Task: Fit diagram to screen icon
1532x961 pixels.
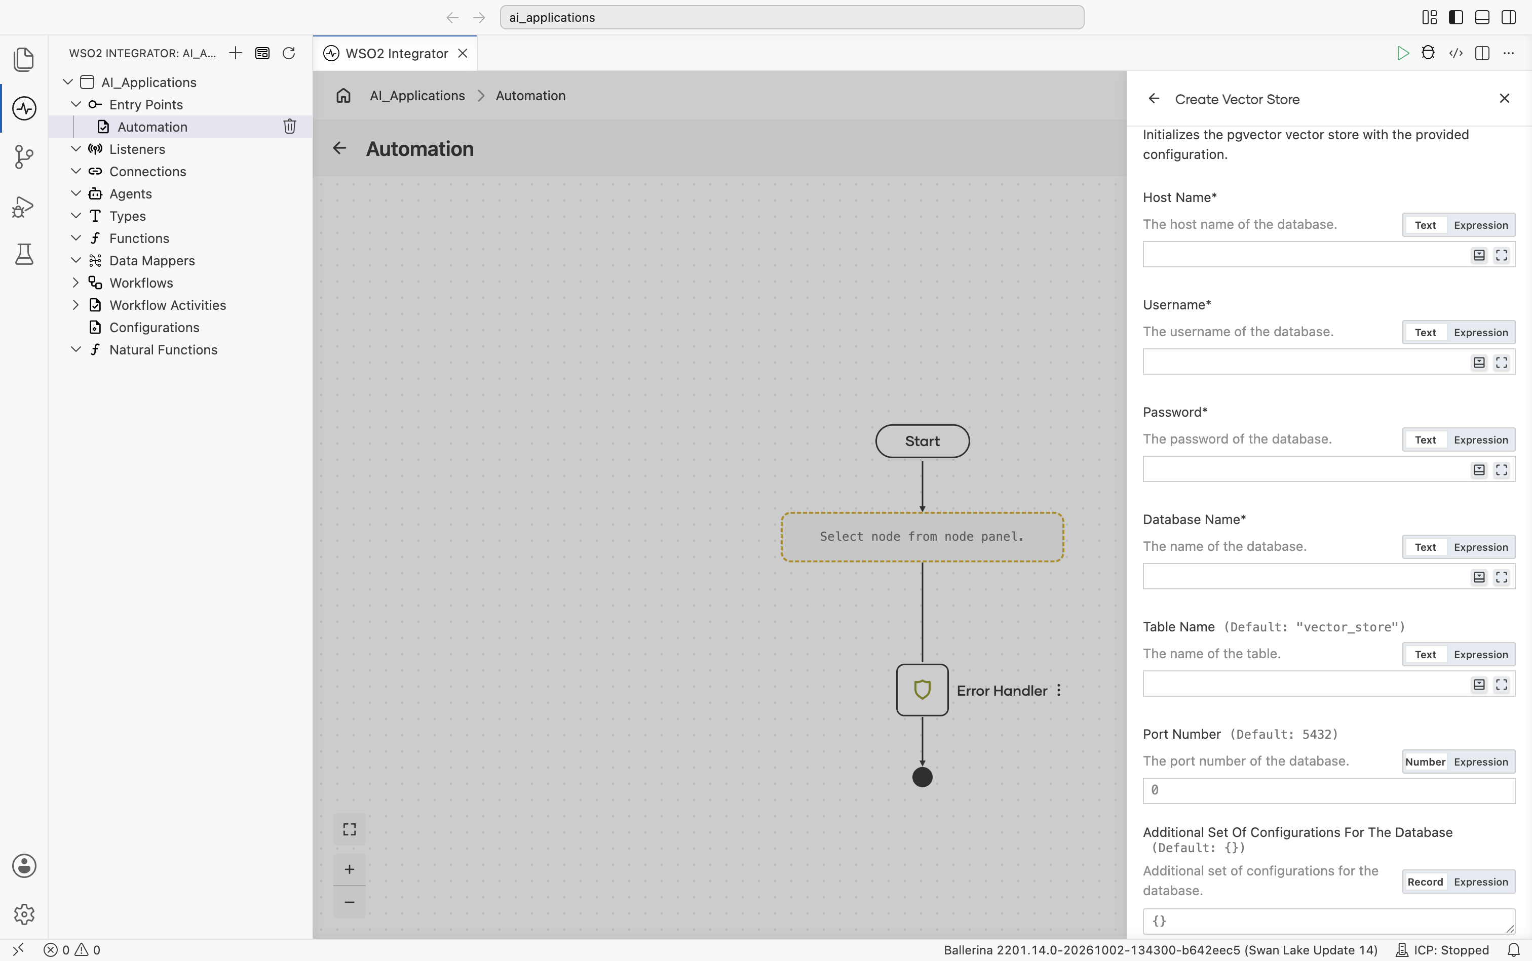Action: (x=350, y=829)
